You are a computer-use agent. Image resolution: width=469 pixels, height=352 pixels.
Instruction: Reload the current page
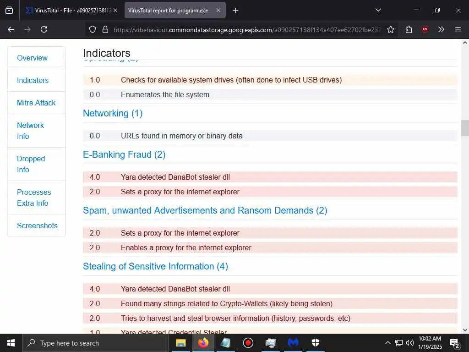44,29
